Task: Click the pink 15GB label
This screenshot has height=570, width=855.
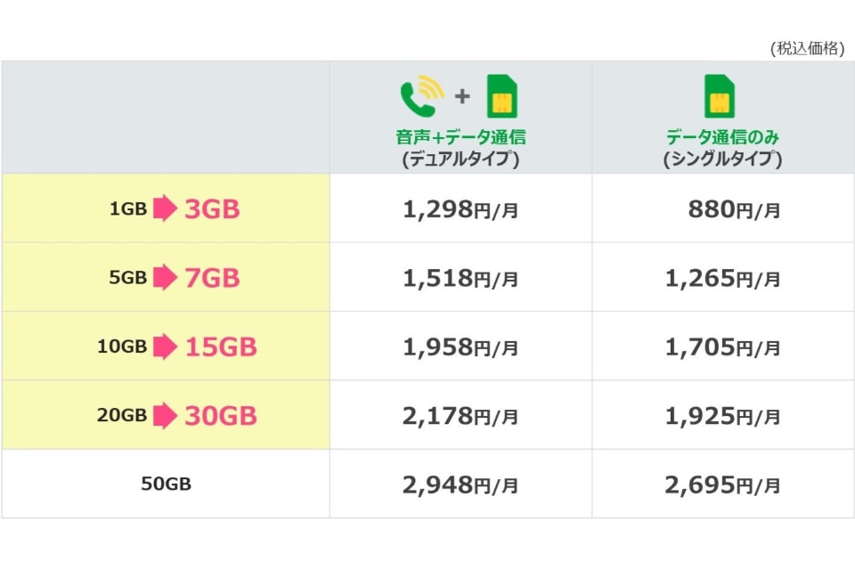Action: point(221,346)
